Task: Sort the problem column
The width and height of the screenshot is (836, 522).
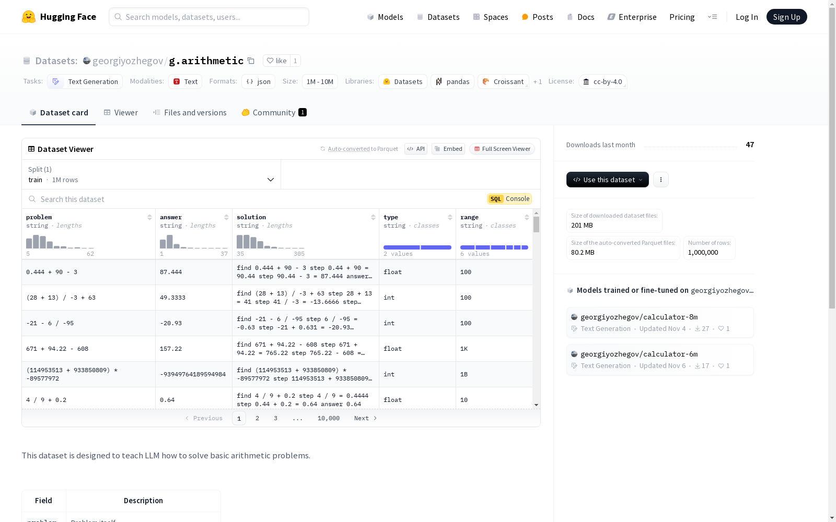Action: pos(149,217)
